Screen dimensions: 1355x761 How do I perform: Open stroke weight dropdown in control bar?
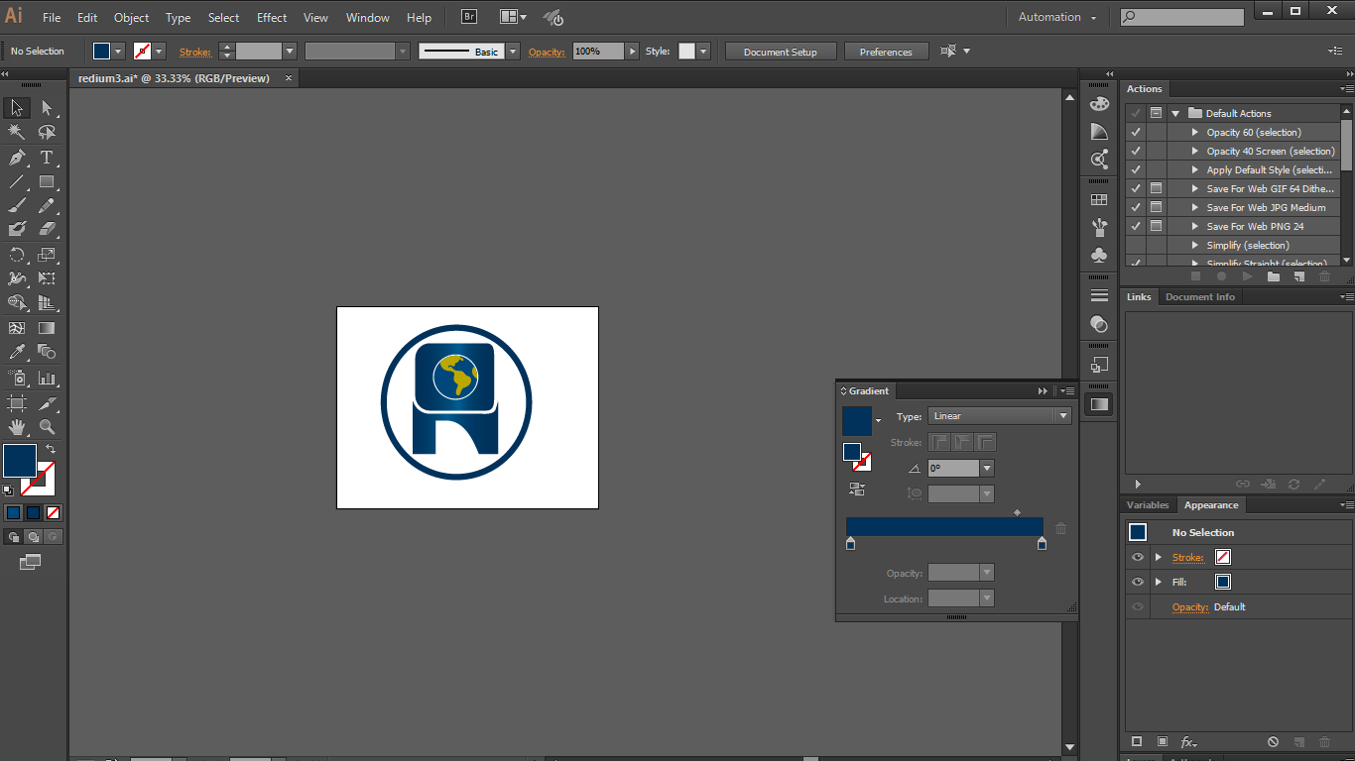290,52
